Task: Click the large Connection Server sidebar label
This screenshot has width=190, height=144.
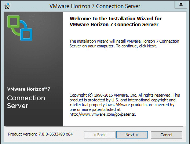Action: pyautogui.click(x=26, y=102)
